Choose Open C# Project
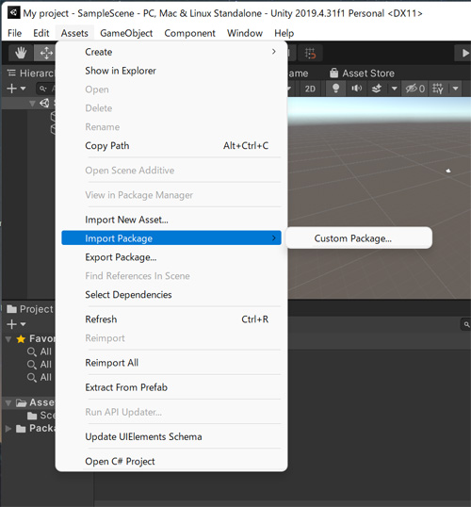The width and height of the screenshot is (471, 507). point(171,462)
